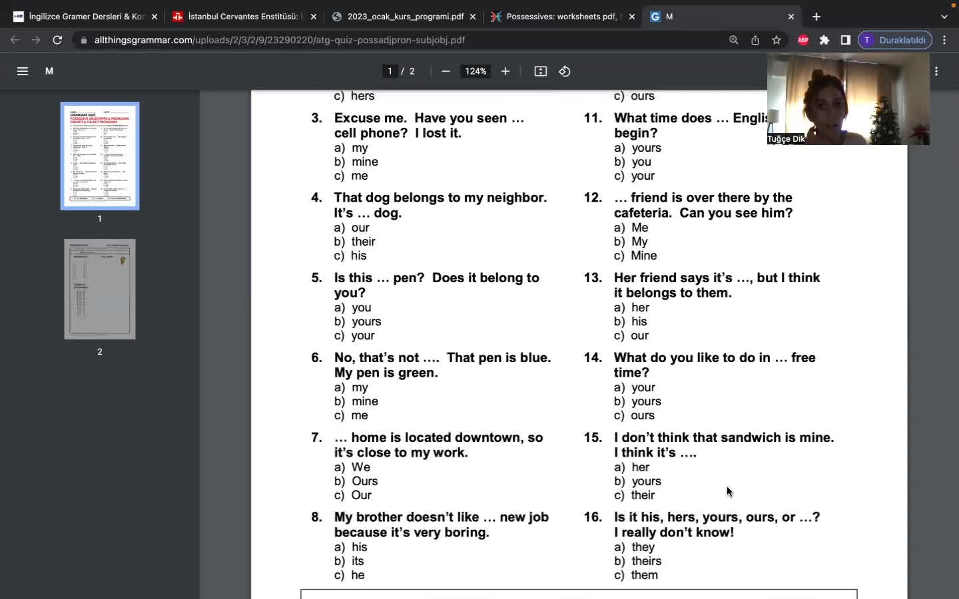Open the extensions puzzle icon
The width and height of the screenshot is (959, 599).
click(824, 40)
